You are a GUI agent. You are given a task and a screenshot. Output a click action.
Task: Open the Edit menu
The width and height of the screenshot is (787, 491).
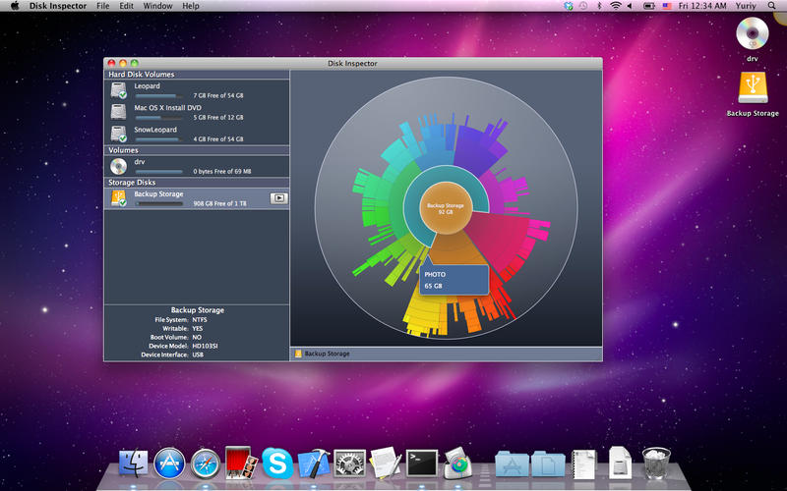[x=128, y=6]
